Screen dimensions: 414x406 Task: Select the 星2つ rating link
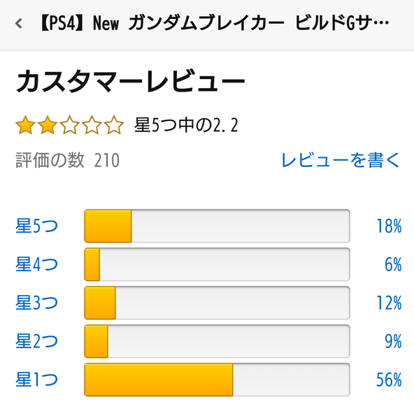point(36,341)
